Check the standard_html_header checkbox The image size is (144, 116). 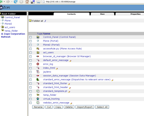click(x=31, y=87)
